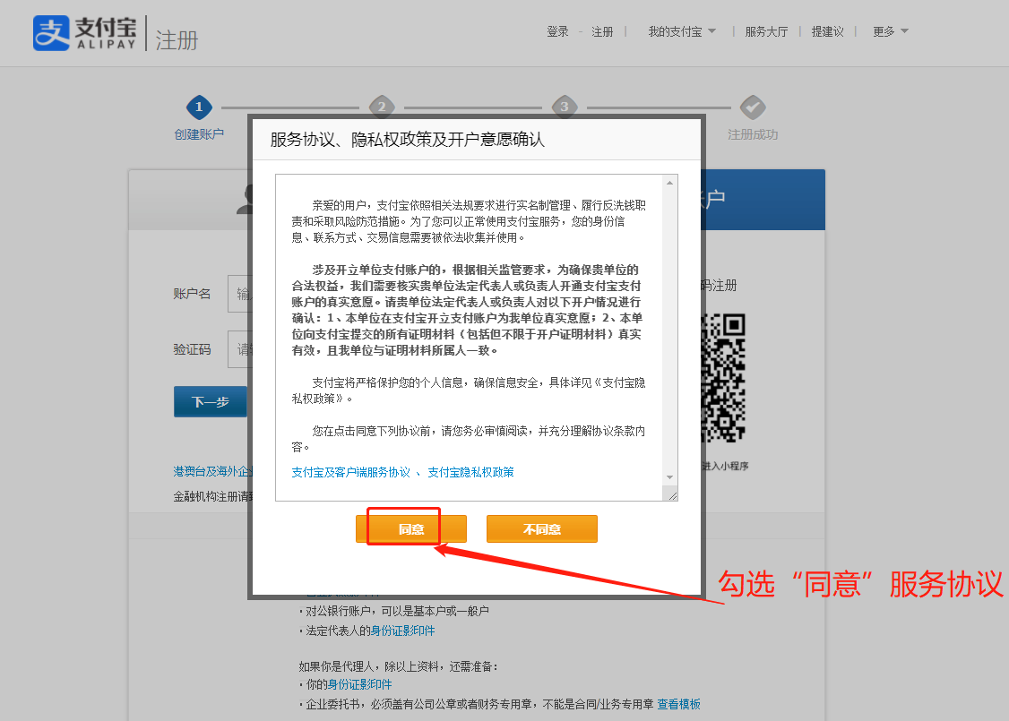Click the 不同意 button in dialog
Image resolution: width=1009 pixels, height=721 pixels.
coord(542,528)
